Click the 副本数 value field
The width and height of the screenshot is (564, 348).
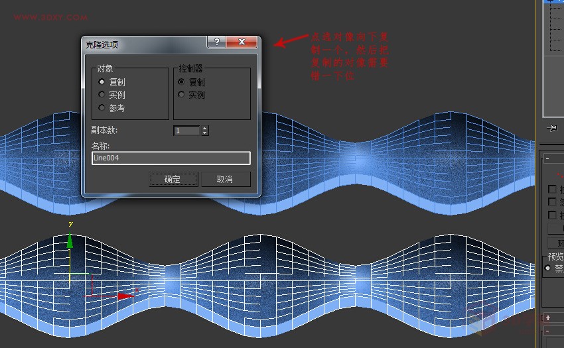(186, 131)
